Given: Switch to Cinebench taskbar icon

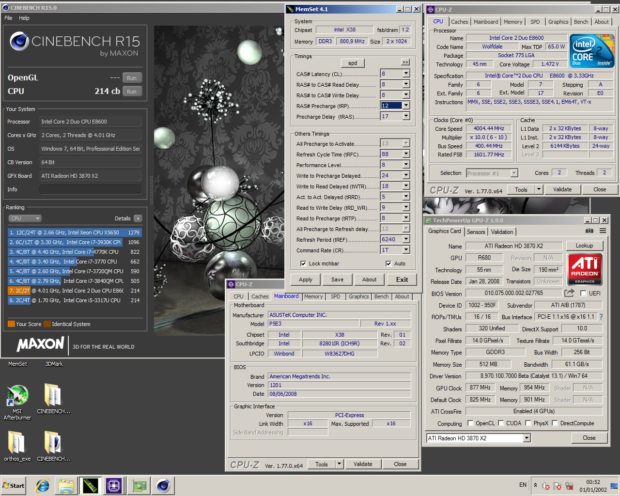Looking at the screenshot, I should point(163,485).
